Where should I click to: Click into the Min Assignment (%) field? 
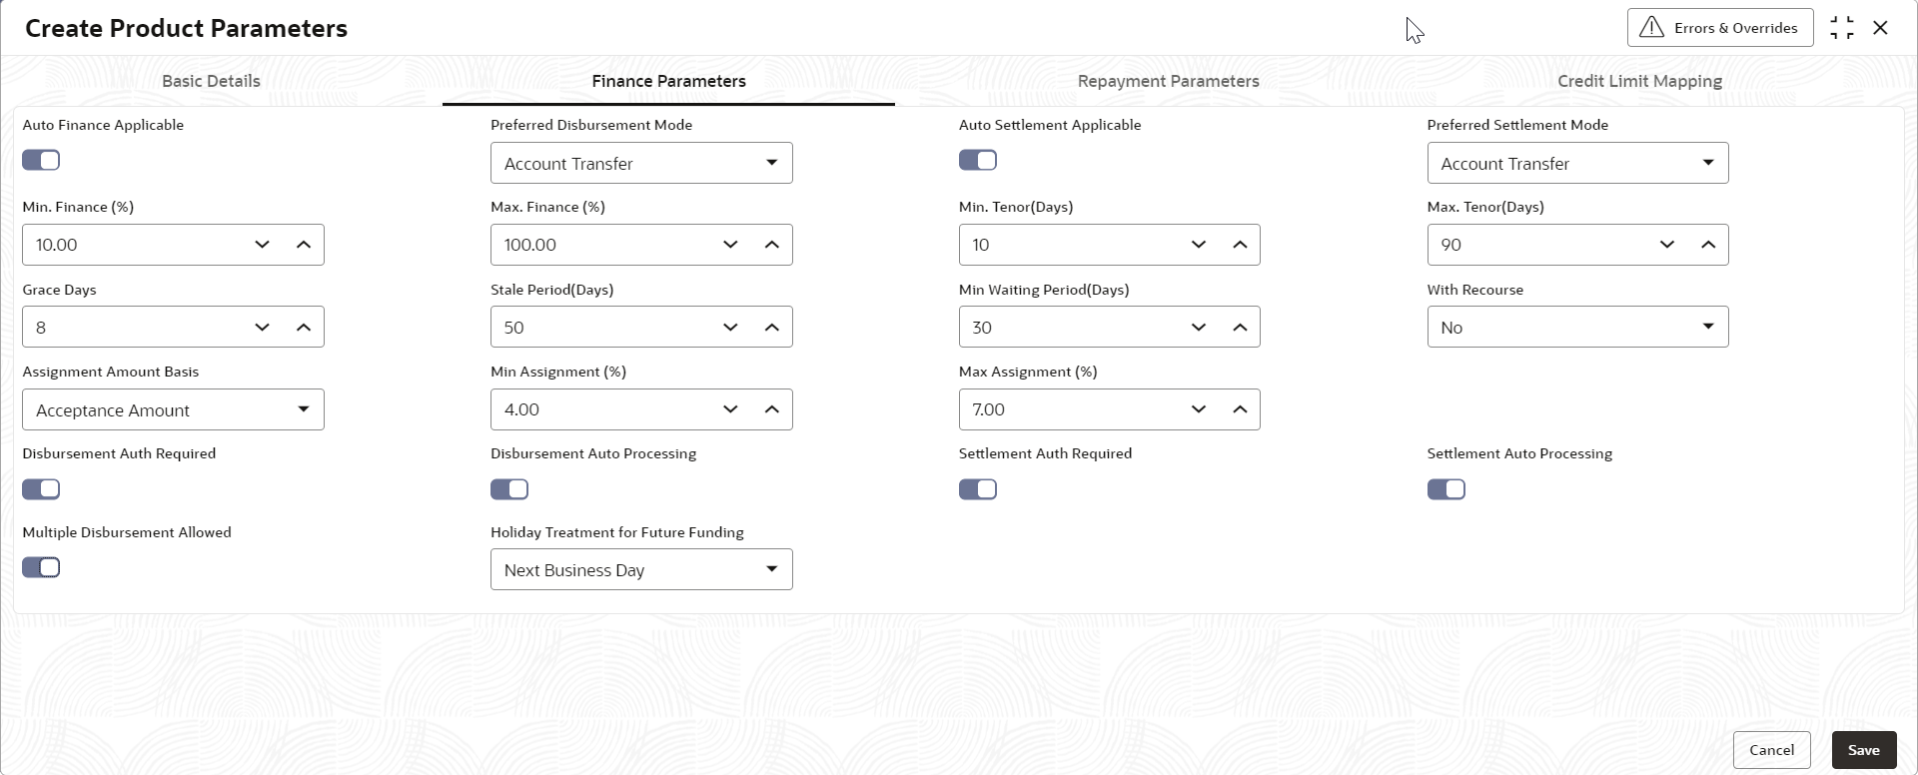[x=599, y=409]
